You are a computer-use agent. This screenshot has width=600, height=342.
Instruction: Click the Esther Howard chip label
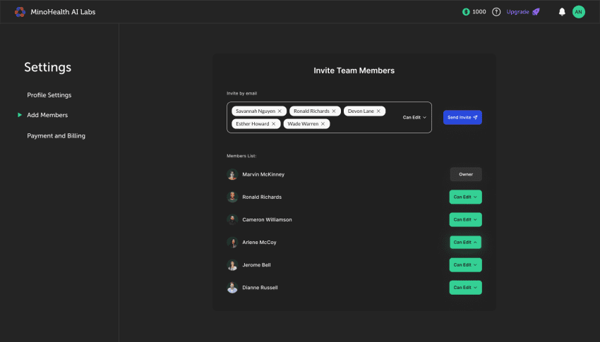click(252, 124)
